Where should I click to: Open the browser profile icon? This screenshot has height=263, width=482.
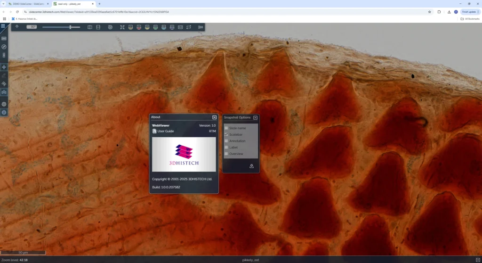pos(456,12)
